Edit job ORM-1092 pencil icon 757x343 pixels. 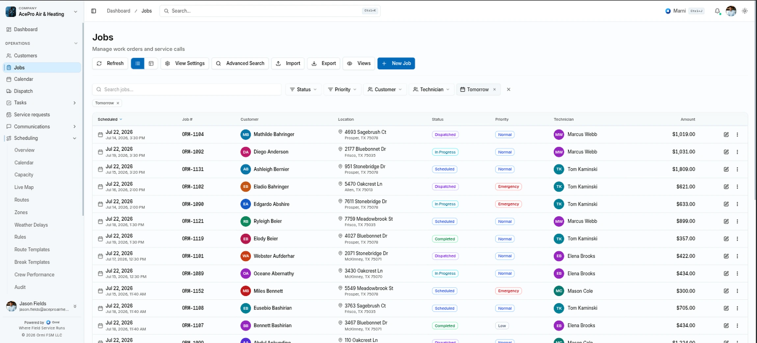726,152
